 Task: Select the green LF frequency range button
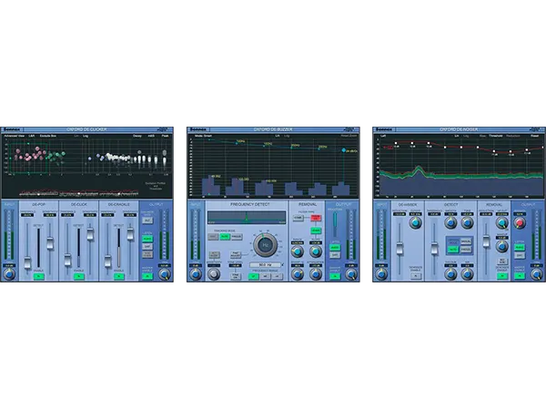[x=254, y=276]
